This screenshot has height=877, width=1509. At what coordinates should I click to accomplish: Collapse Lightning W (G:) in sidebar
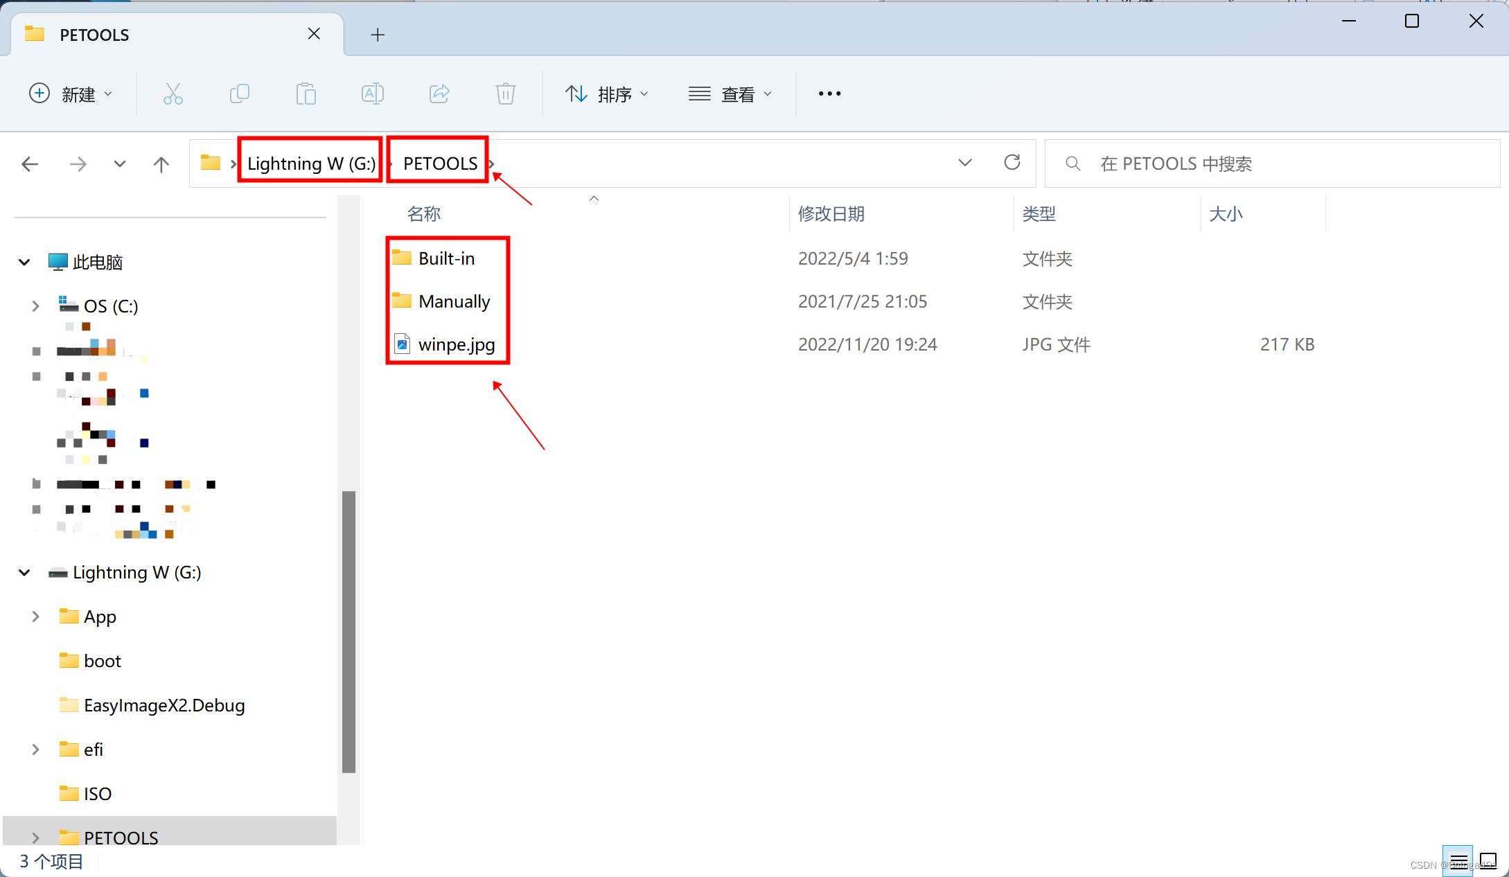[x=24, y=572]
